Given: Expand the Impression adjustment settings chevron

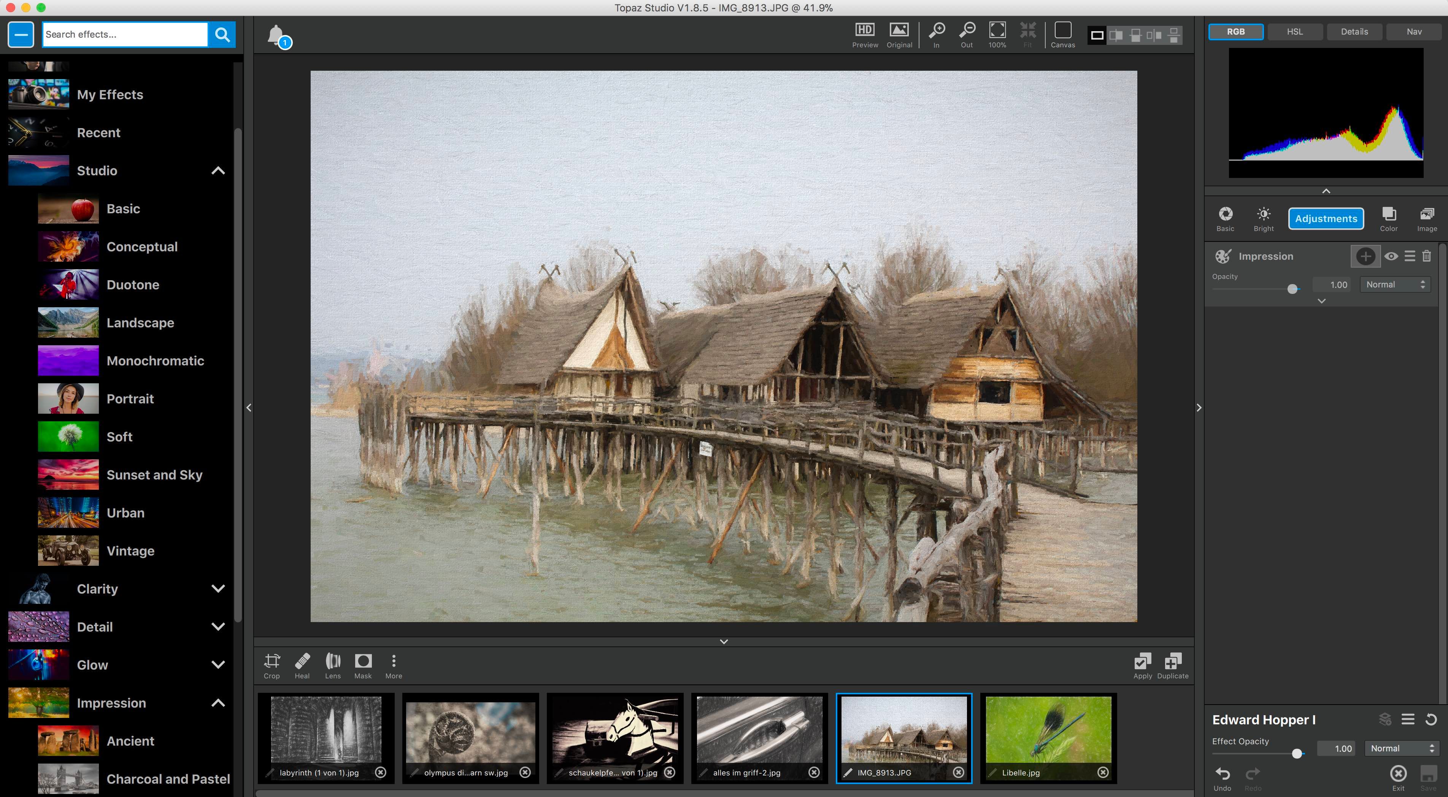Looking at the screenshot, I should [1321, 301].
